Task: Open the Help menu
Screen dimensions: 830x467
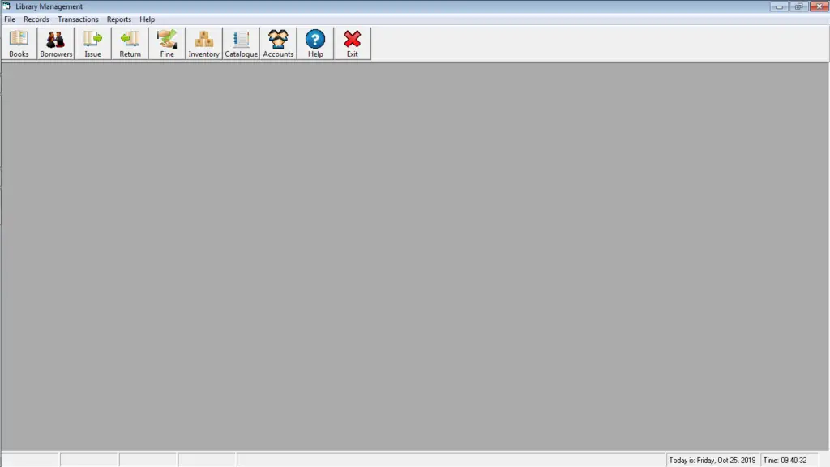Action: [147, 19]
